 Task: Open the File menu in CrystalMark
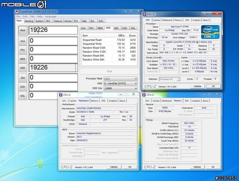[x=18, y=16]
